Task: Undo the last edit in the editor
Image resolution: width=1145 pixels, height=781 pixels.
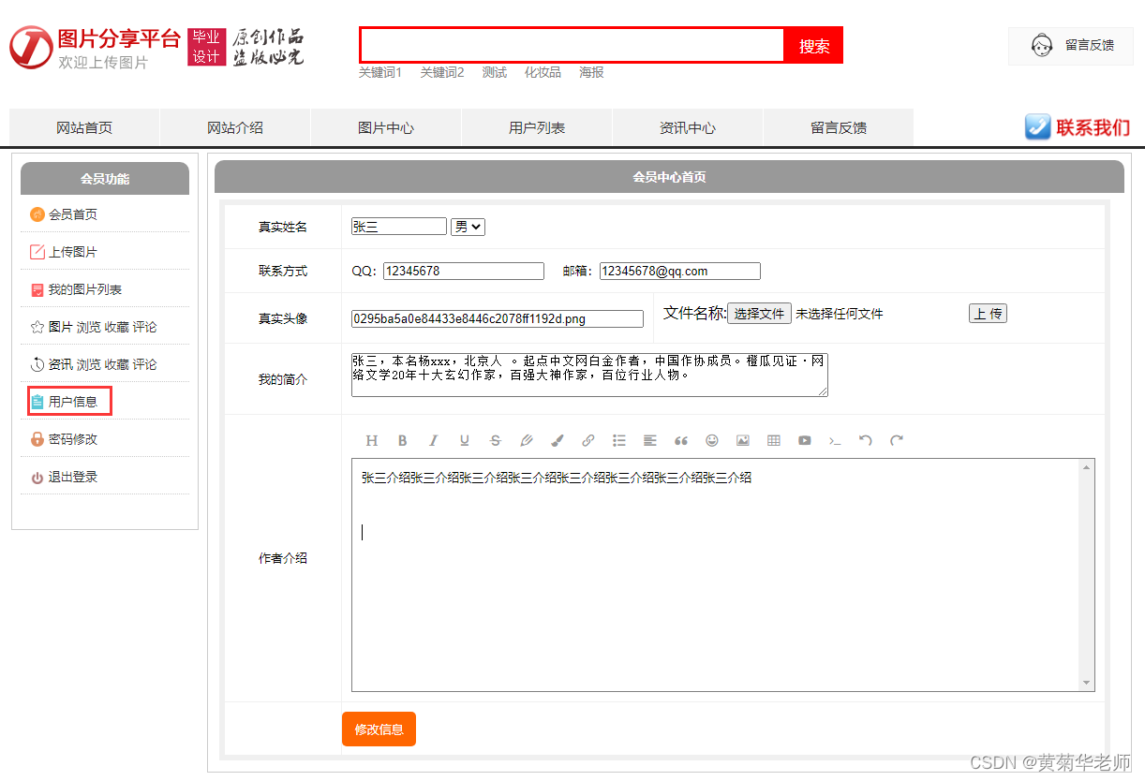Action: (866, 440)
